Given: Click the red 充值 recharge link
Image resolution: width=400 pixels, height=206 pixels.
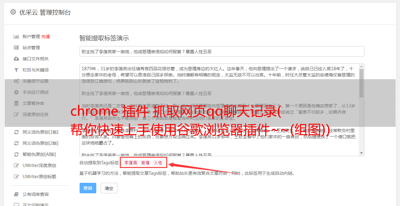Looking at the screenshot, I should click(46, 36).
